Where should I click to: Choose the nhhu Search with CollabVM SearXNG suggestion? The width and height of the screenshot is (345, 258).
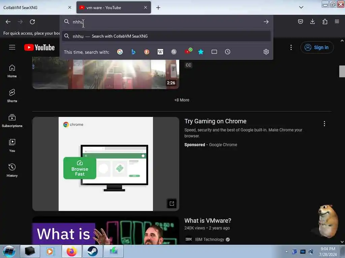coord(166,36)
